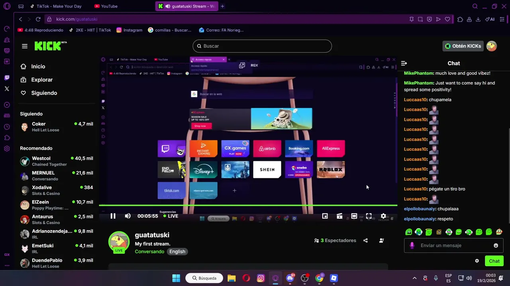Open Discord from the taskbar

(290, 278)
